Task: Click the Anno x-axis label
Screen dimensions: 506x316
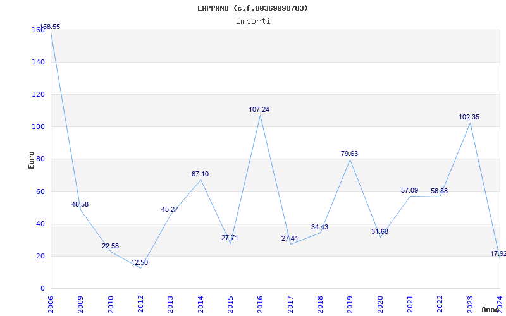Action: pyautogui.click(x=491, y=310)
